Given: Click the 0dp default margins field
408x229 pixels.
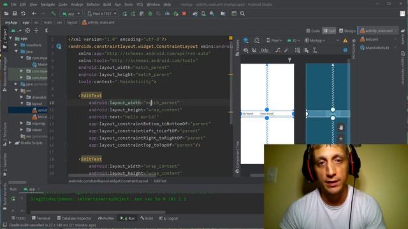Looking at the screenshot, I should click(265, 50).
